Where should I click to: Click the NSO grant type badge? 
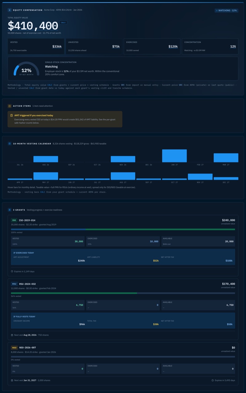point(14,348)
